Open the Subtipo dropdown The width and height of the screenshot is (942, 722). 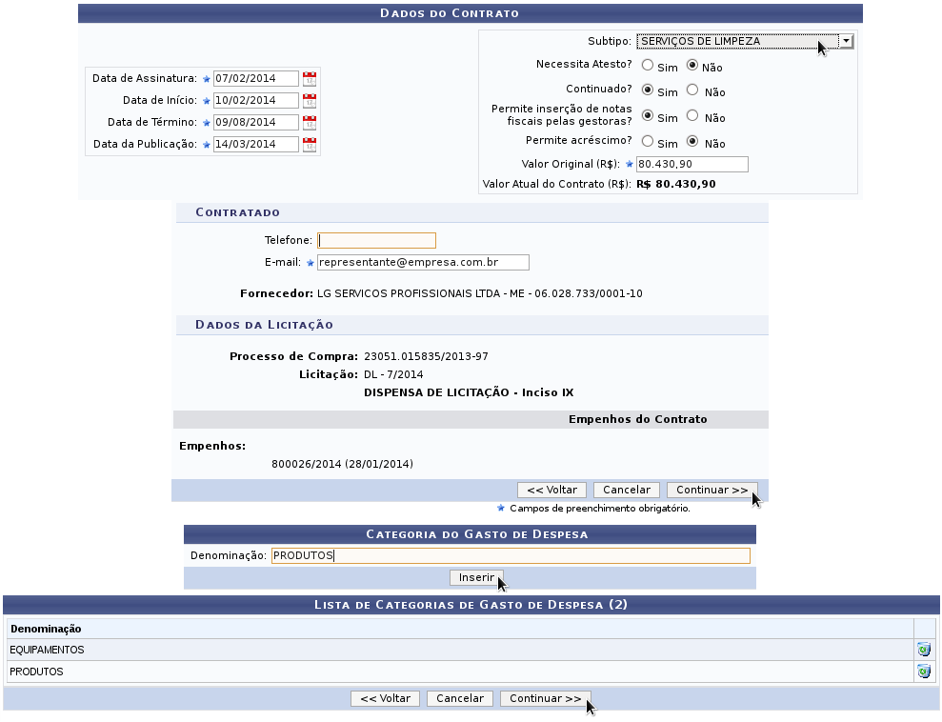745,41
